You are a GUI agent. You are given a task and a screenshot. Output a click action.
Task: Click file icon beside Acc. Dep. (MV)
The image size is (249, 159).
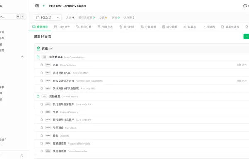pyautogui.click(x=41, y=73)
